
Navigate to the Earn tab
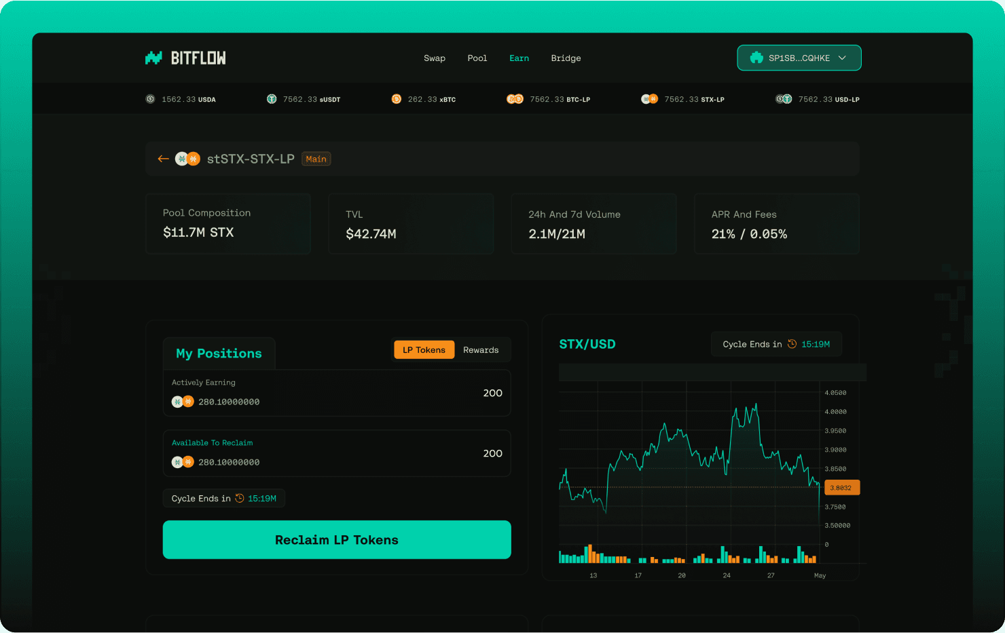pos(519,58)
